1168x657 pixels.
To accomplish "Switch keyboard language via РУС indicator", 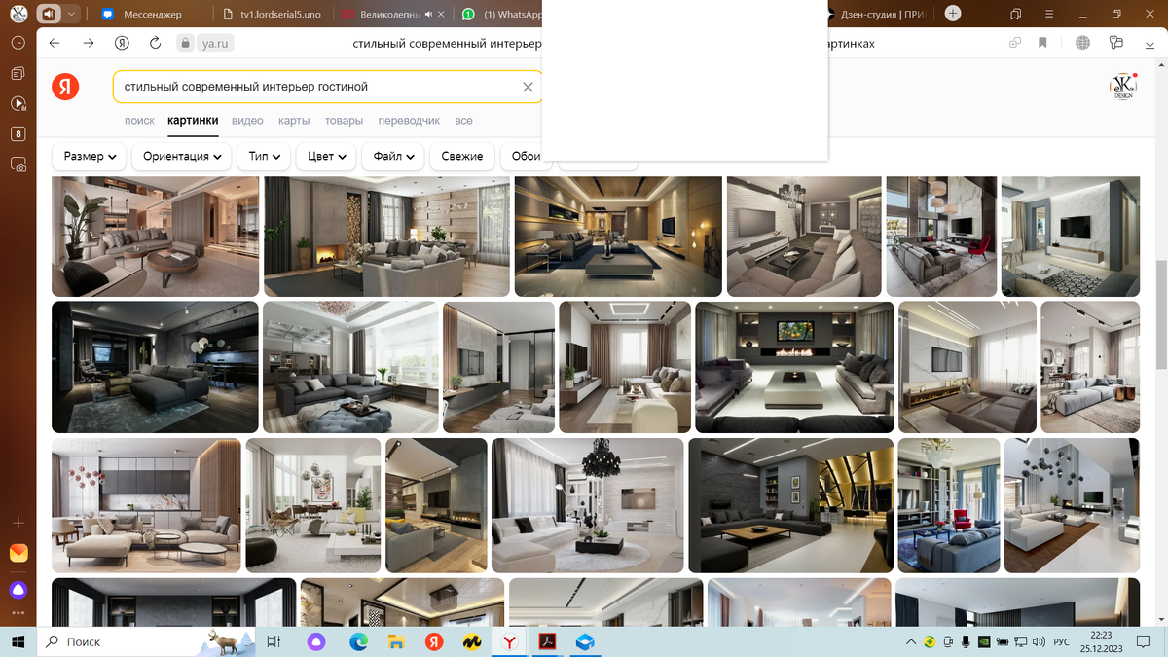I will click(1062, 642).
